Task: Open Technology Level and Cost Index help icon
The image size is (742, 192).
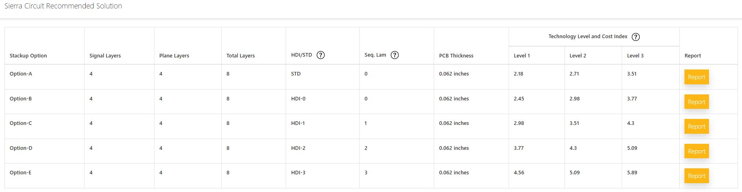Action: 636,37
